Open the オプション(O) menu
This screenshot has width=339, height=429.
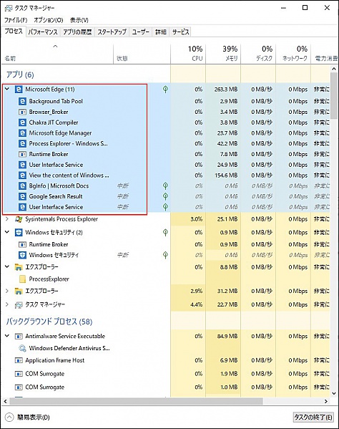point(49,20)
